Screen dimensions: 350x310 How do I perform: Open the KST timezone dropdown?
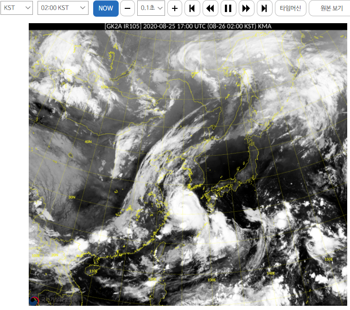point(17,8)
